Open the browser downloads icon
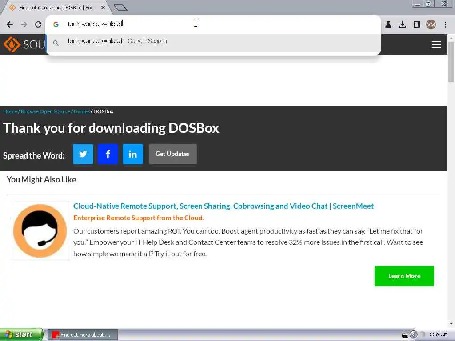This screenshot has height=341, width=455. (x=403, y=24)
